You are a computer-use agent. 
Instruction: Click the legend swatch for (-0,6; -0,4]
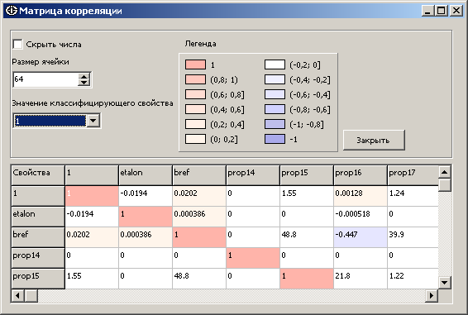[275, 94]
